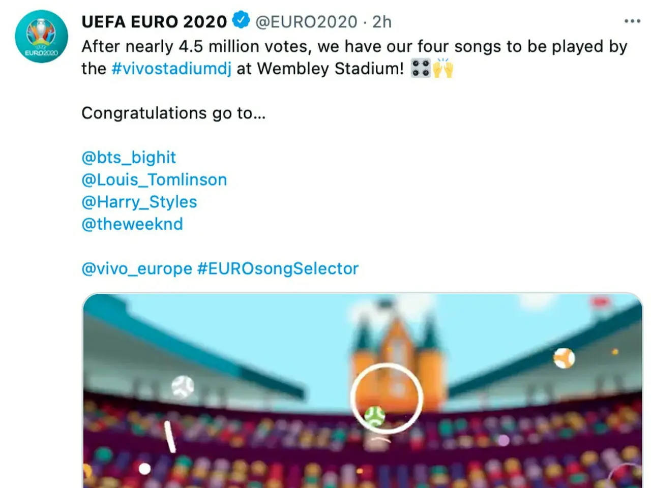Open the #vivostadiumdj hashtag

point(171,69)
